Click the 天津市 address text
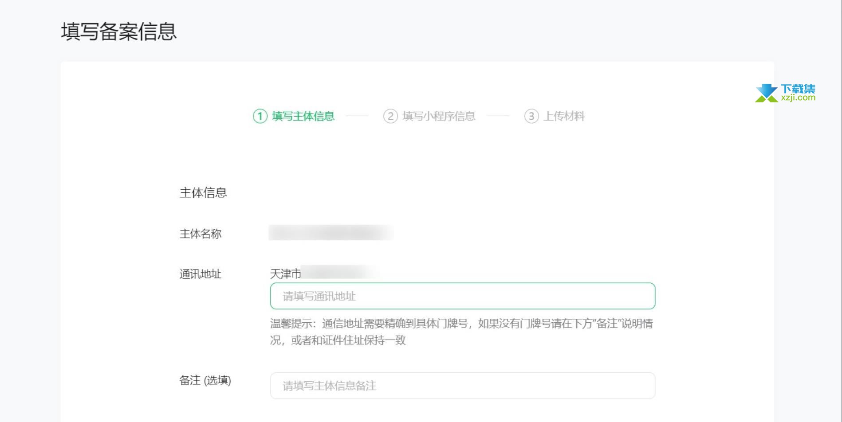The width and height of the screenshot is (842, 422). [286, 274]
